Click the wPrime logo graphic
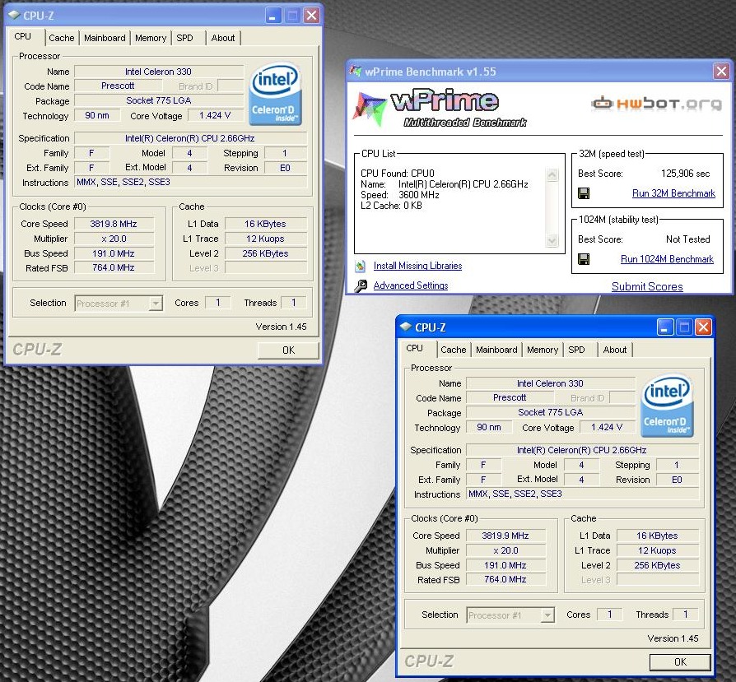The height and width of the screenshot is (682, 736). click(440, 109)
